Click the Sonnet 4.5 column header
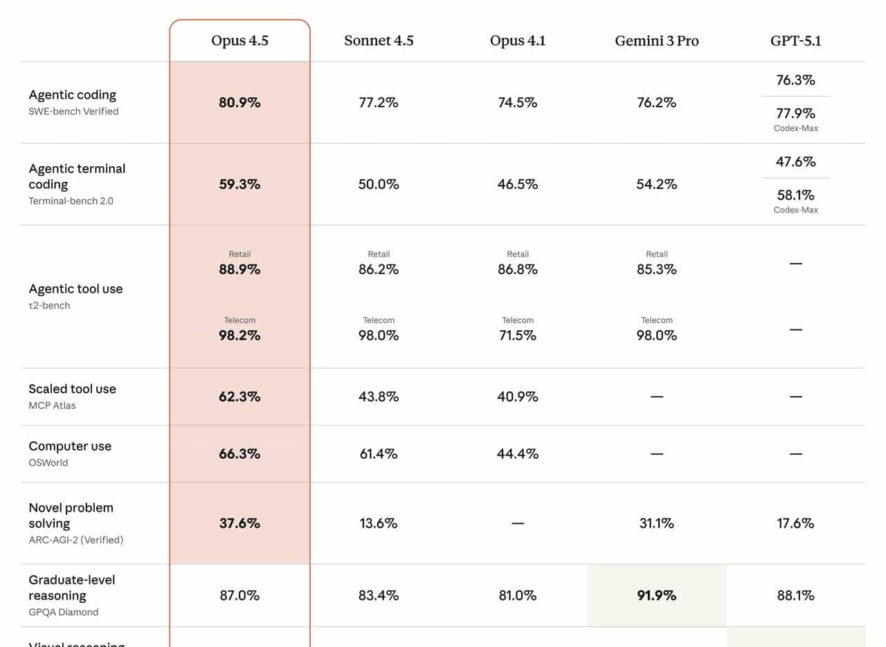This screenshot has width=886, height=647. point(379,41)
